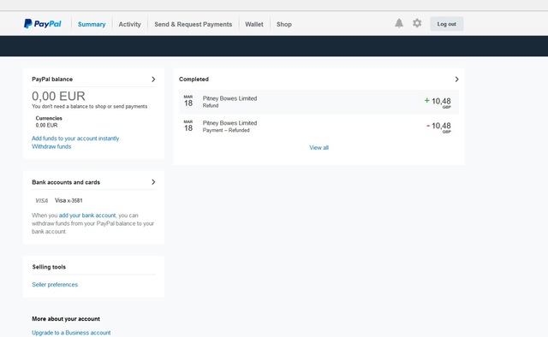Click View all transactions link
The height and width of the screenshot is (337, 548).
(319, 148)
